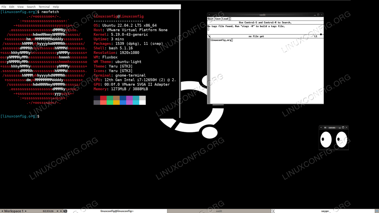This screenshot has height=213, width=379.
Task: Click the right eye in xeyes
Action: (x=341, y=139)
